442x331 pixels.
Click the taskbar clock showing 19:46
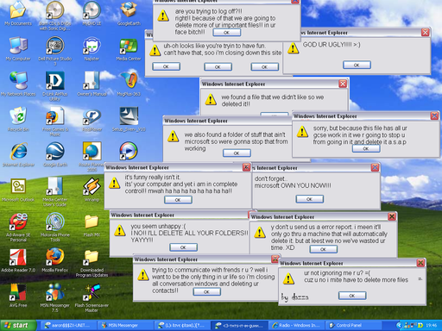(x=432, y=325)
